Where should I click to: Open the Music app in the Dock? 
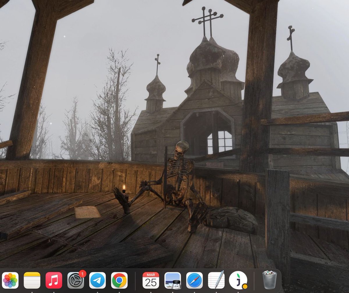(x=54, y=280)
